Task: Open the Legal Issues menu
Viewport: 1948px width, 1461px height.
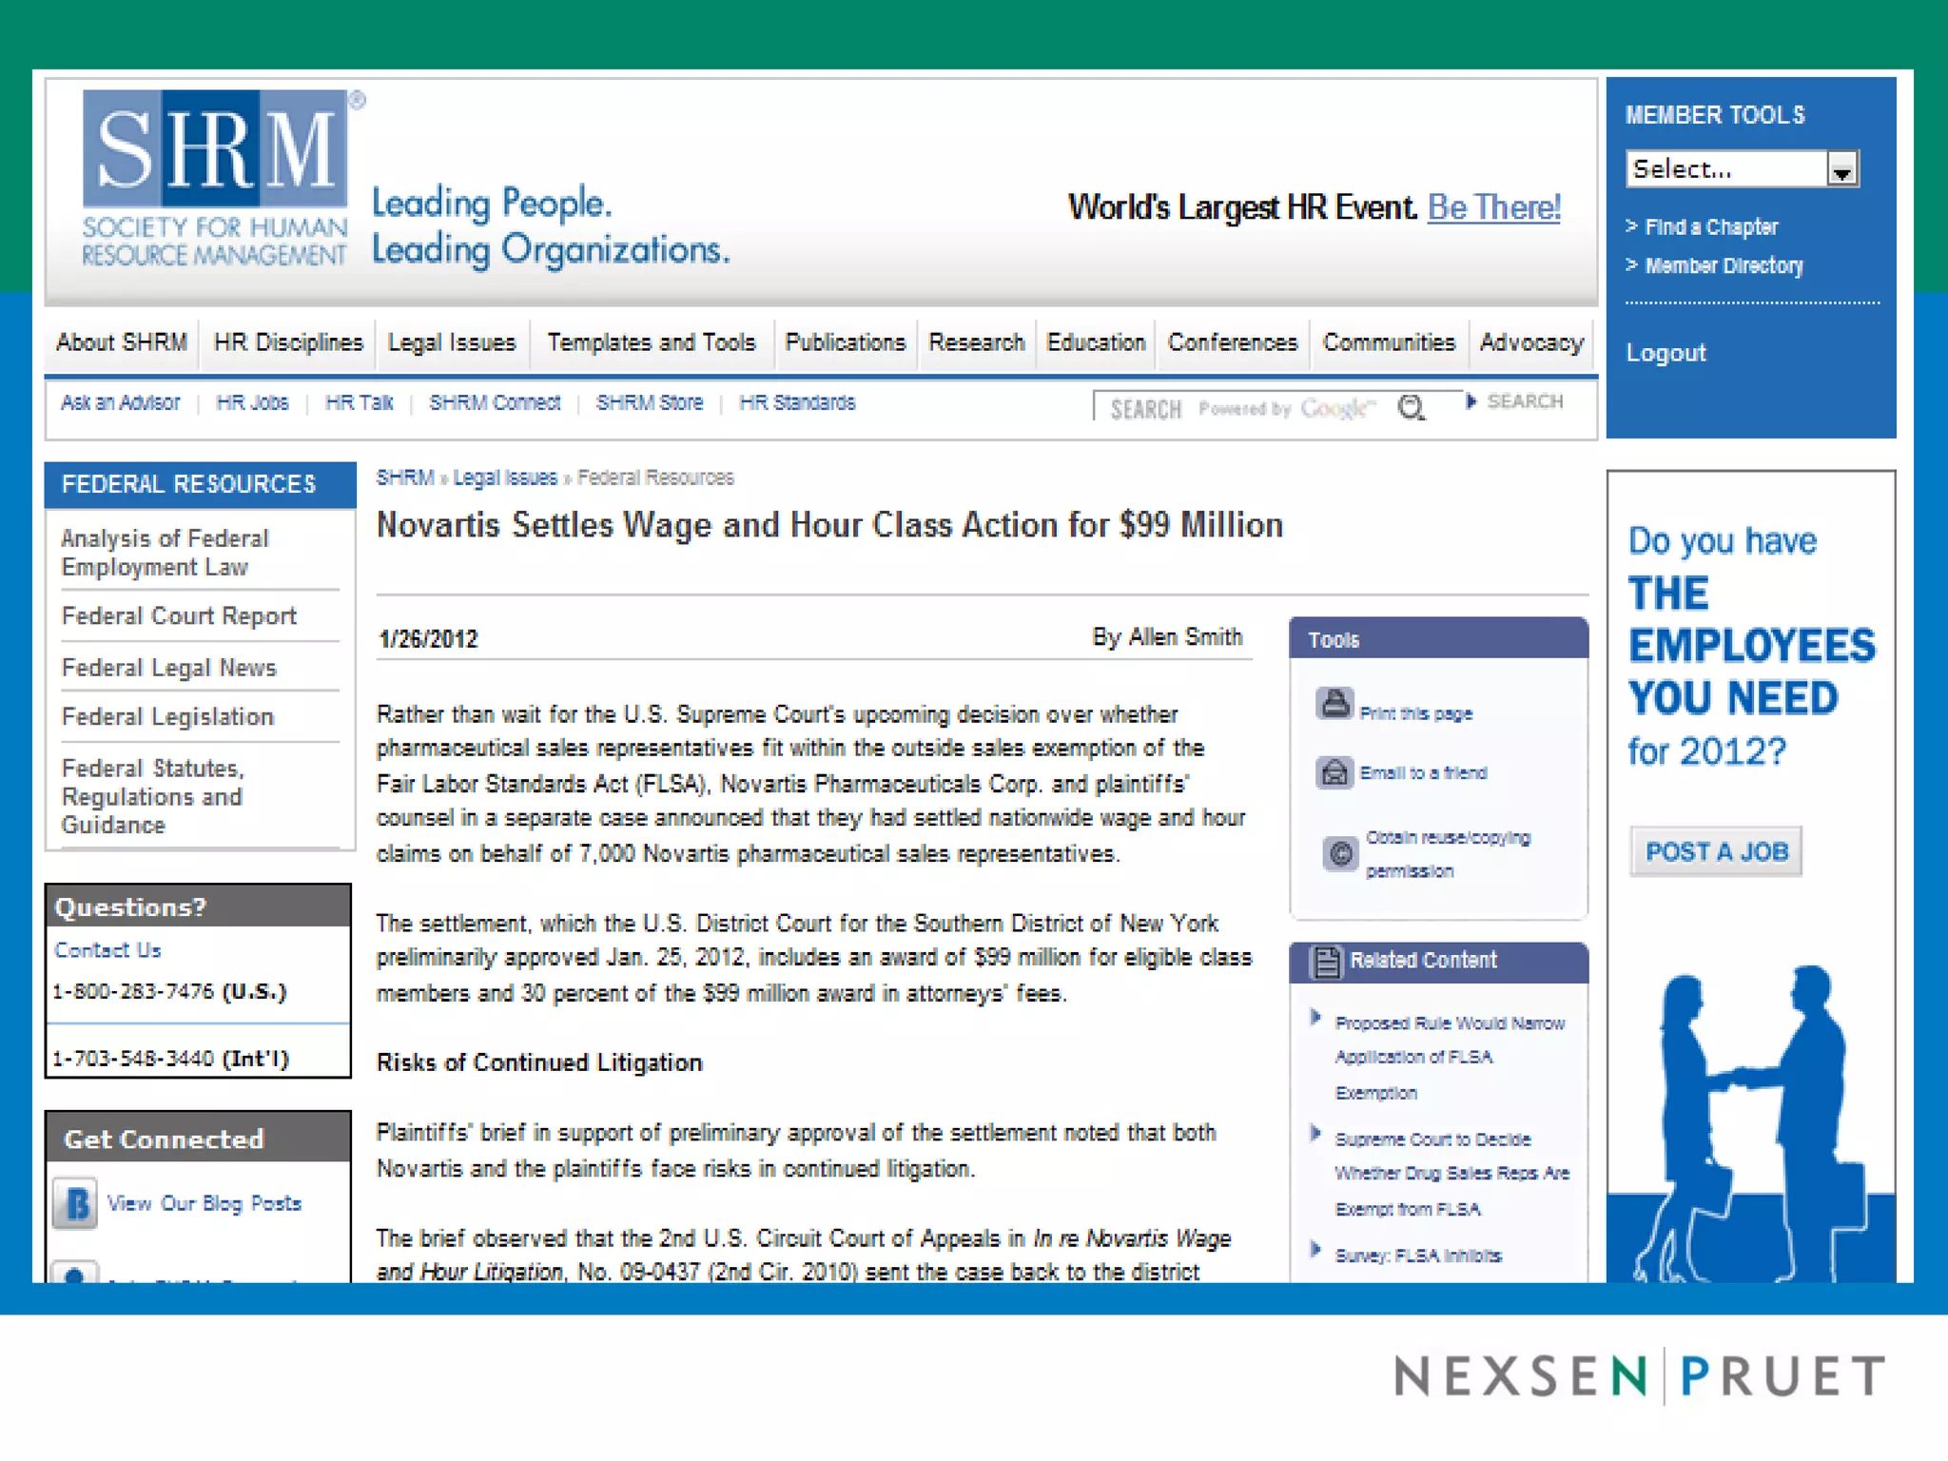Action: coord(451,342)
